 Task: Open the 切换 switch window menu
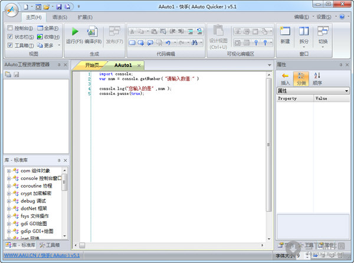pyautogui.click(x=323, y=37)
